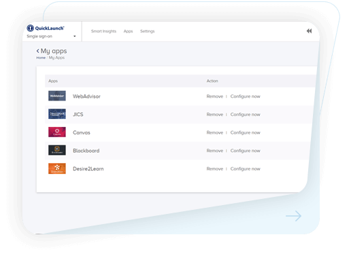Image resolution: width=349 pixels, height=254 pixels.
Task: Click the Blackboard app logo icon
Action: (57, 150)
